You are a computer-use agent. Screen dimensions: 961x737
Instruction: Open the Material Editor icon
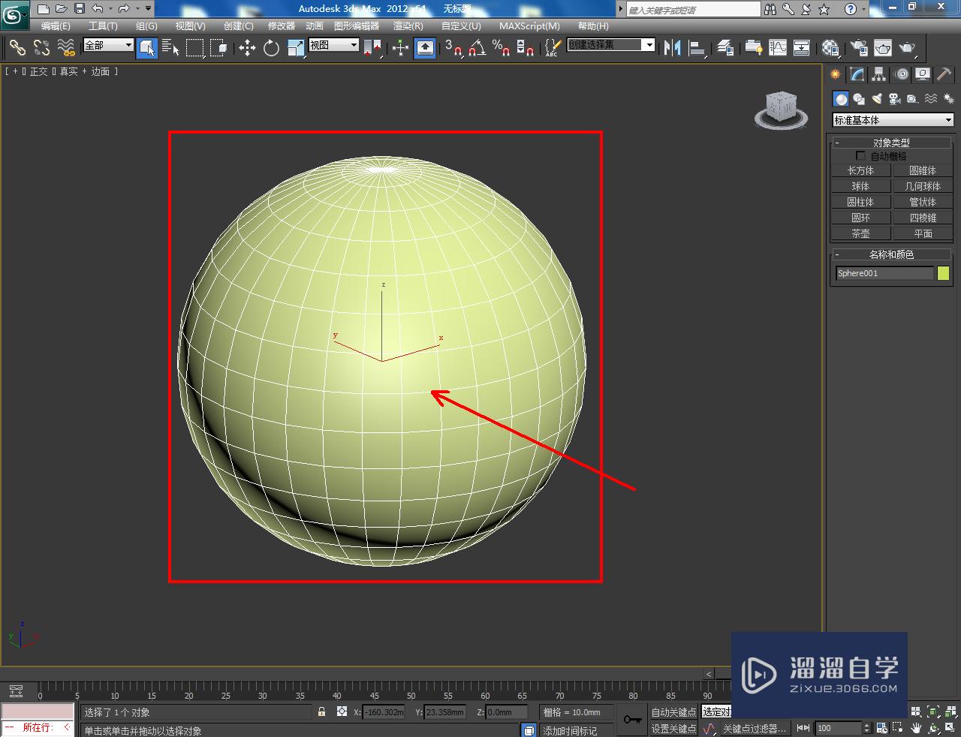pos(830,48)
